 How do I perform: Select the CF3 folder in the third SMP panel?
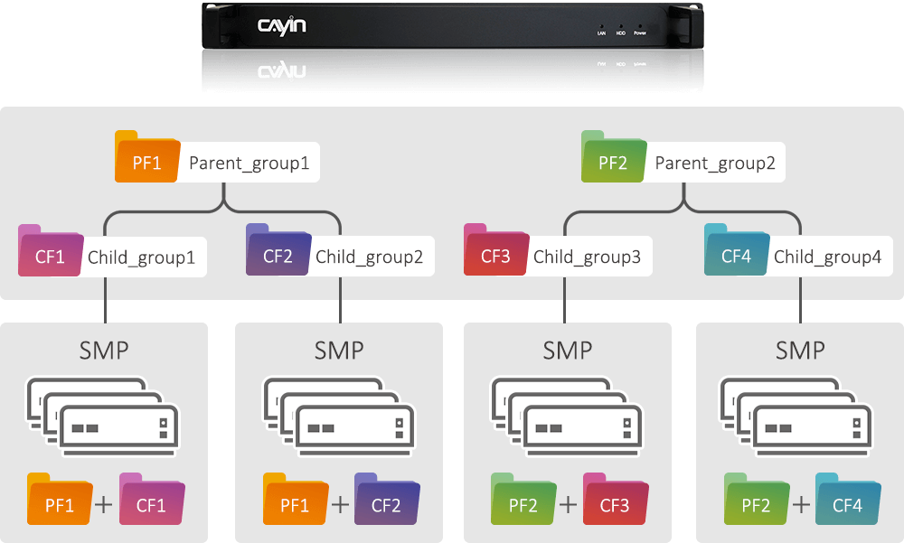pos(616,500)
